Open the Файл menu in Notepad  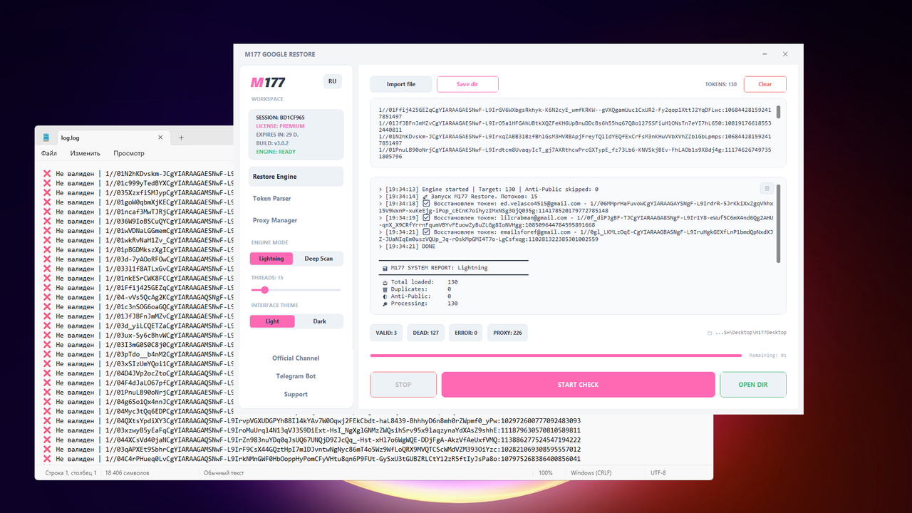pos(49,153)
